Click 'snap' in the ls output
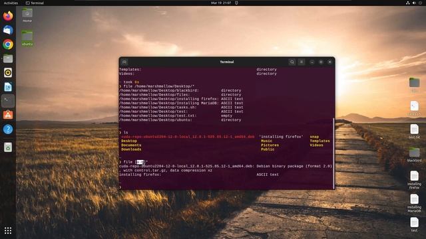This screenshot has width=426, height=239. click(314, 137)
